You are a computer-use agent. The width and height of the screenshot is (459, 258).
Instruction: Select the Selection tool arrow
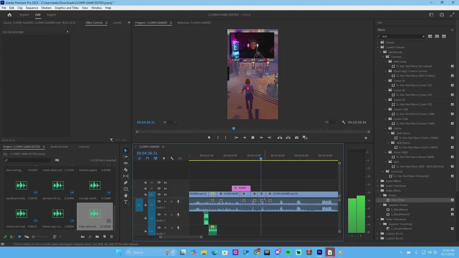[x=126, y=150]
